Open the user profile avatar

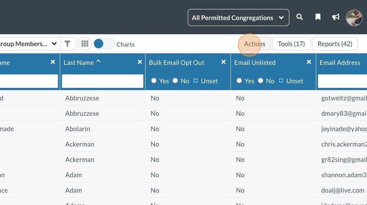(x=354, y=18)
